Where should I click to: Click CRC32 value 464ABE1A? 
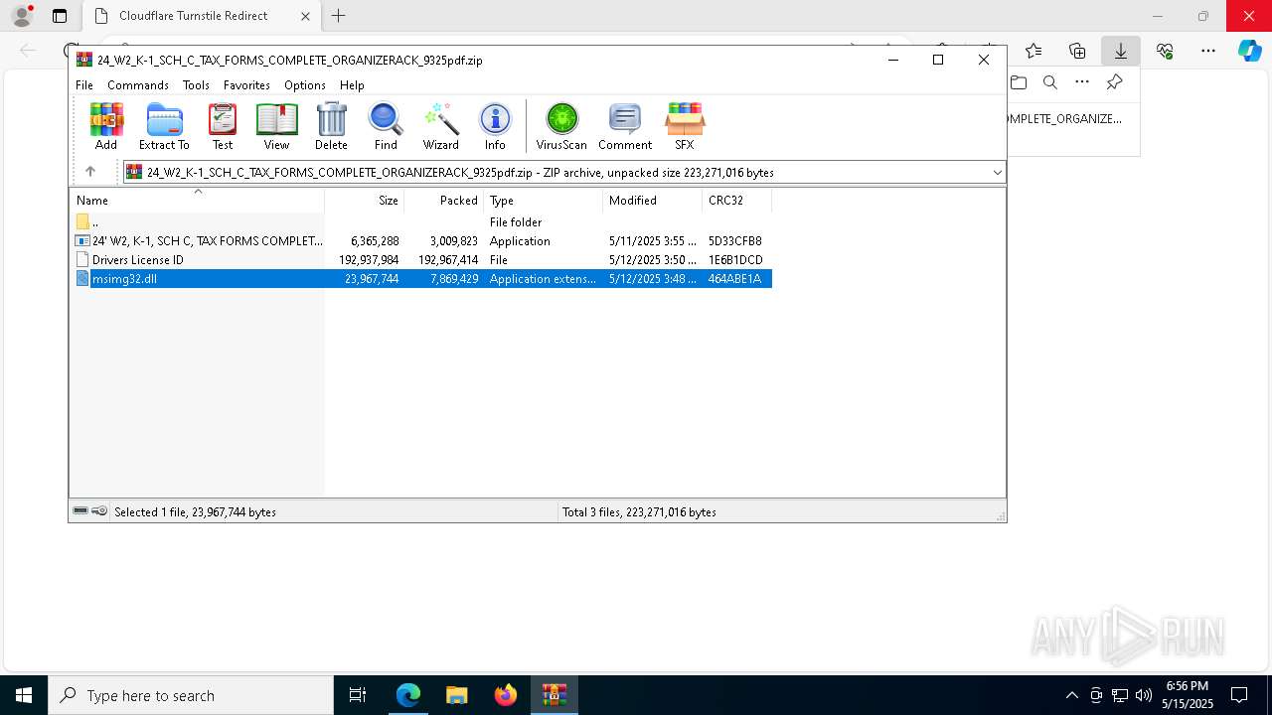coord(734,279)
